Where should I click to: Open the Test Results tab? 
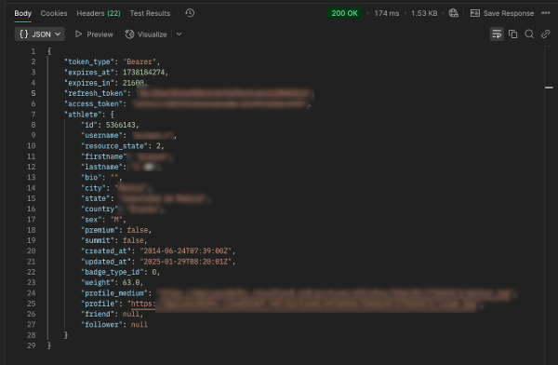(x=150, y=14)
